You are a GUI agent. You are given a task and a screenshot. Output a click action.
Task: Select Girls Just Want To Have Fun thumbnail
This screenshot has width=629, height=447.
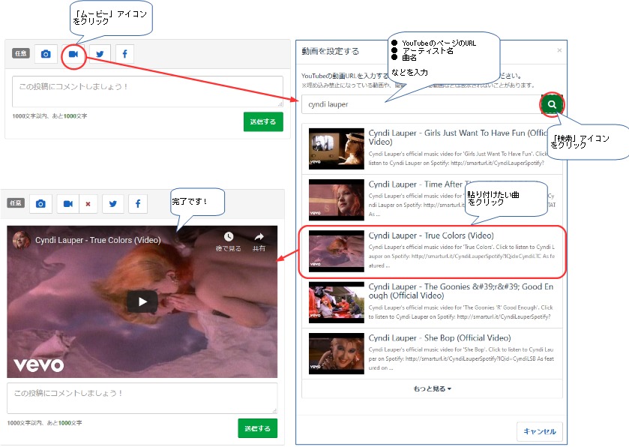[336, 148]
